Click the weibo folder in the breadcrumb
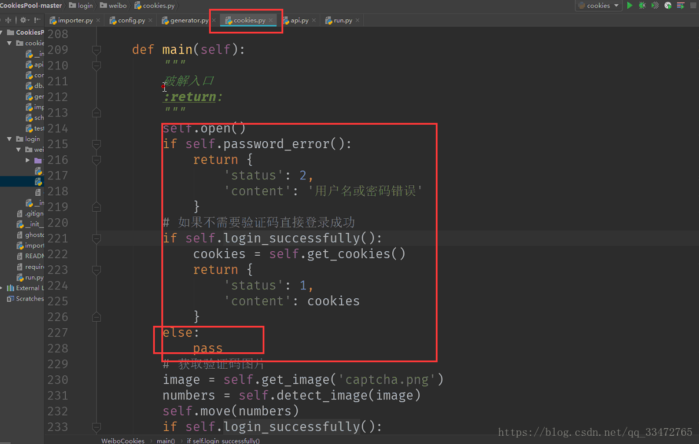Viewport: 699px width, 444px height. click(113, 5)
